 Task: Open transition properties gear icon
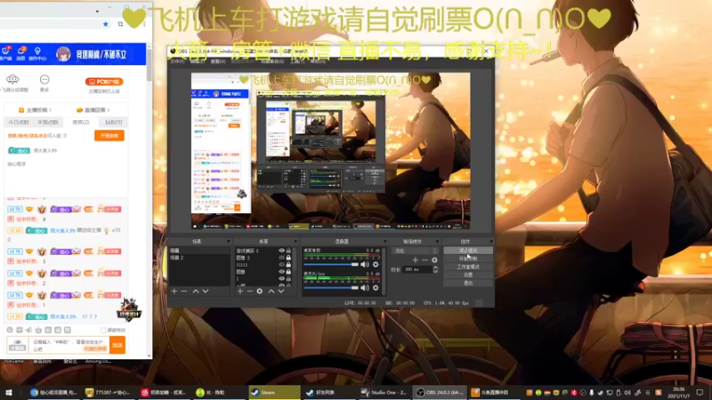click(x=434, y=260)
